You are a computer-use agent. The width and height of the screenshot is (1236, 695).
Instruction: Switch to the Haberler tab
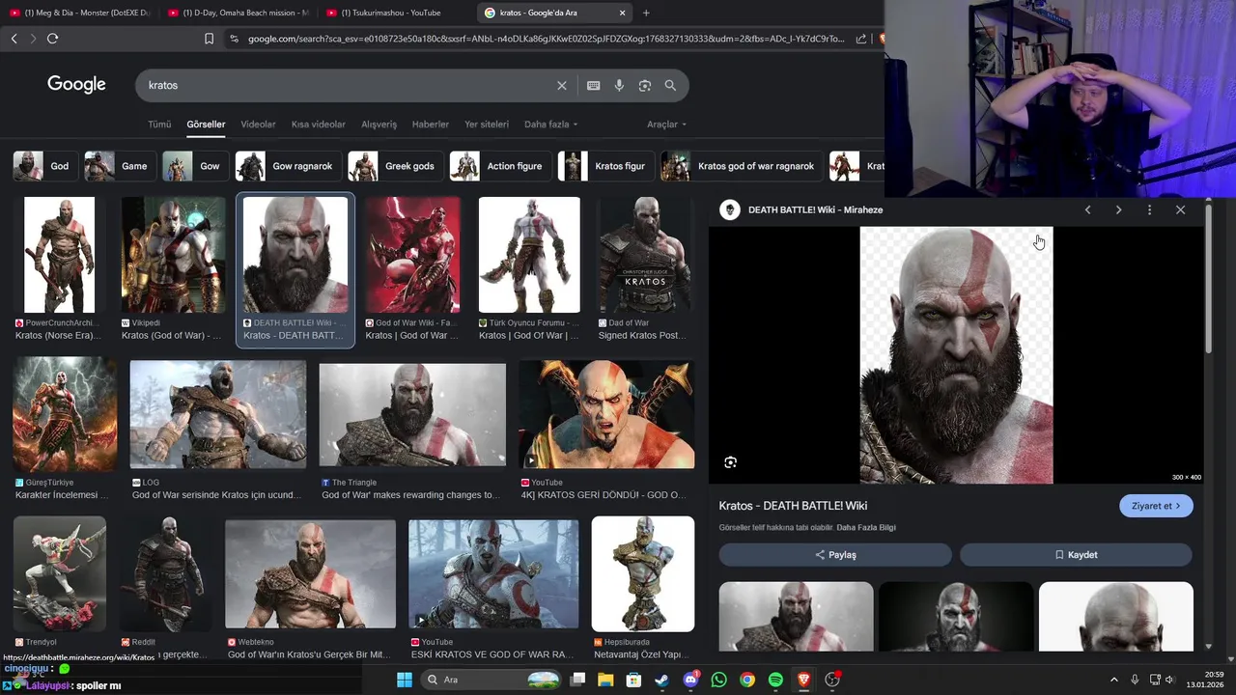pyautogui.click(x=431, y=125)
